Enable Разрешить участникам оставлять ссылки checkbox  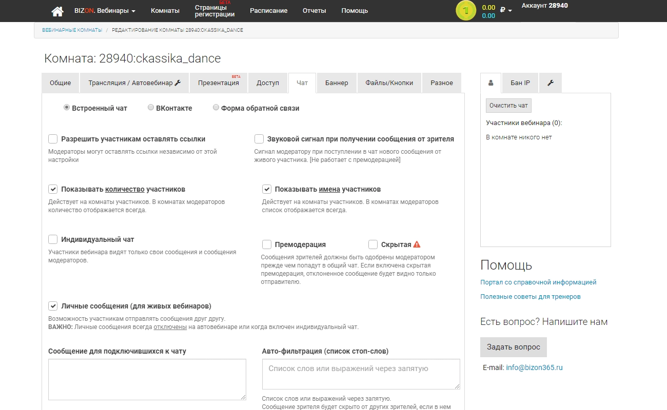click(53, 139)
